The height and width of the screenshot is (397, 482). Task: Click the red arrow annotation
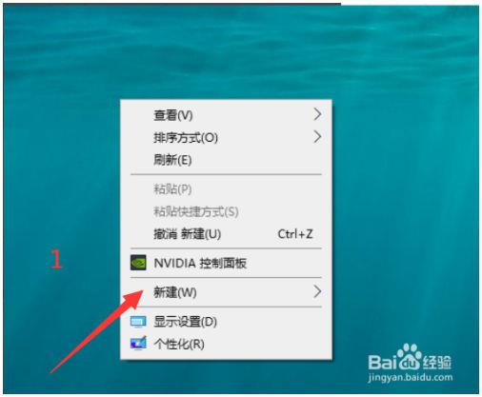(97, 331)
